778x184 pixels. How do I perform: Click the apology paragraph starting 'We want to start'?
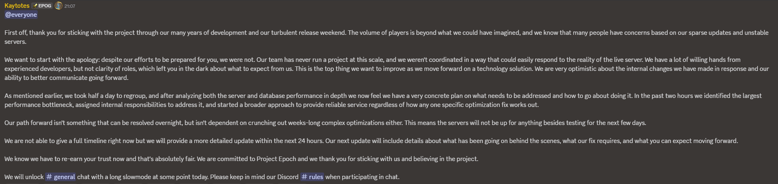386,68
